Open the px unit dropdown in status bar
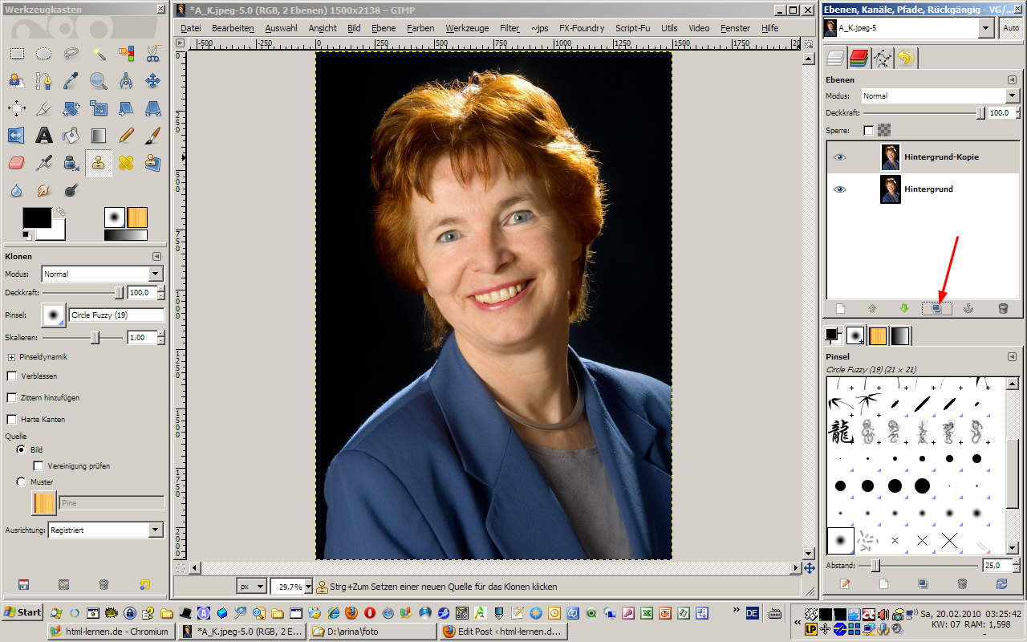 251,587
